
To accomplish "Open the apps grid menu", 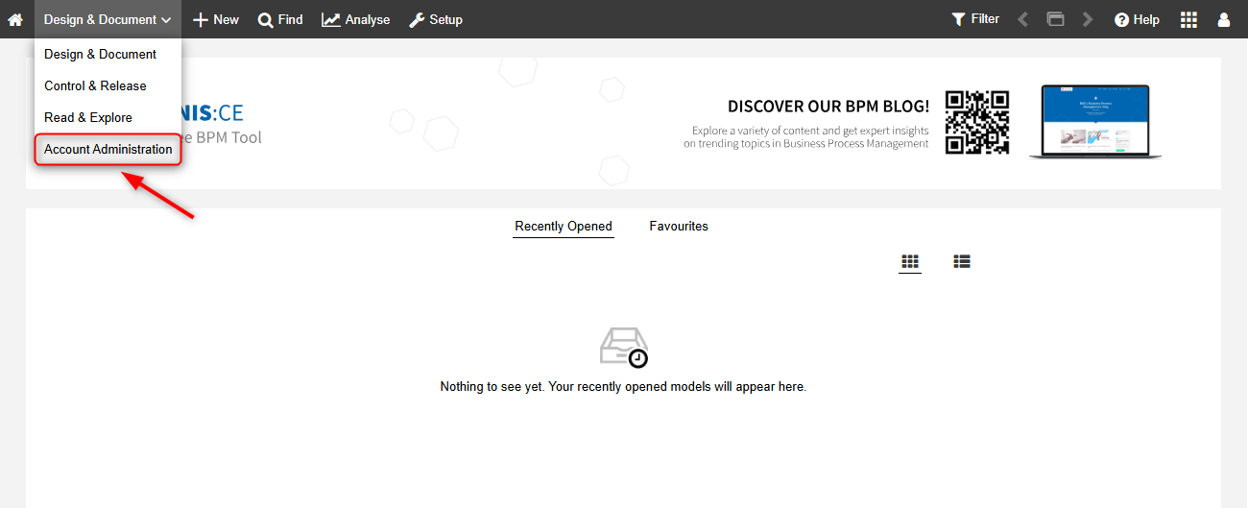I will pyautogui.click(x=1188, y=19).
